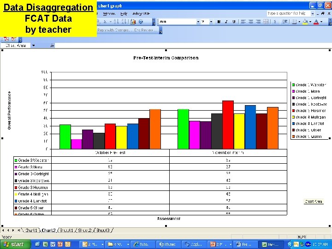This screenshot has height=249, width=332.
Task: Select Grade 4 Mulligan legend entry
Action: (x=309, y=117)
